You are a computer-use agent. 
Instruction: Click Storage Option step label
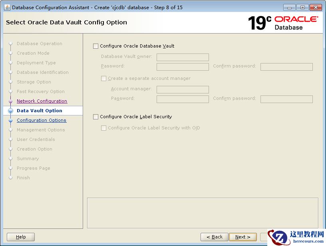[x=34, y=82]
